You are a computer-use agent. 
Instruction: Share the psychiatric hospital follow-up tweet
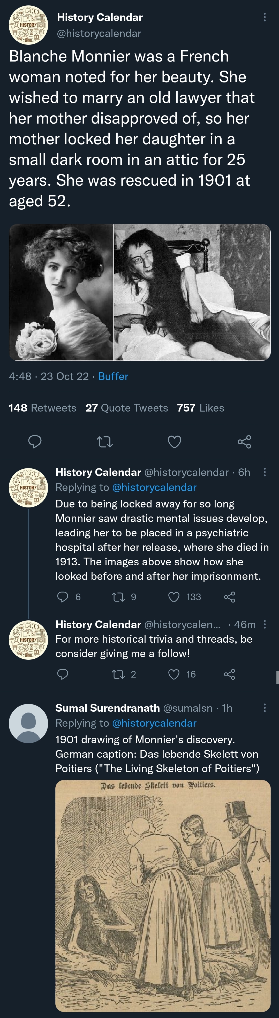pyautogui.click(x=230, y=596)
